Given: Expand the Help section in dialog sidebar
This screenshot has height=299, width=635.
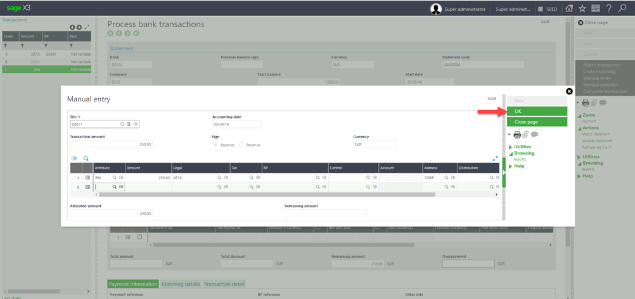Looking at the screenshot, I should pos(519,166).
